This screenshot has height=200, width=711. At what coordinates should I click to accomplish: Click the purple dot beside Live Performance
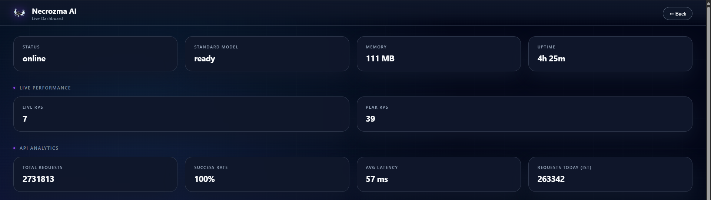(x=14, y=88)
